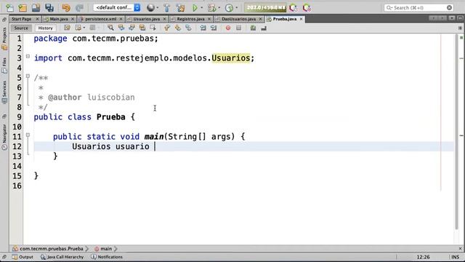Switch to the DaoUsuarios.java tab
The image size is (465, 262).
tap(239, 19)
